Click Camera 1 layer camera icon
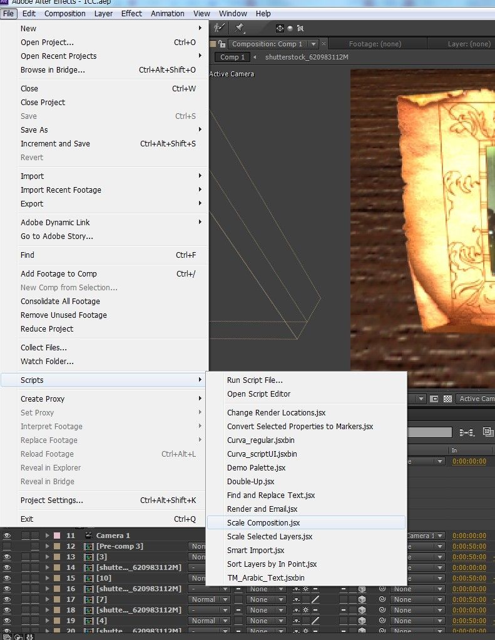Viewport: 495px width, 640px height. (x=88, y=535)
